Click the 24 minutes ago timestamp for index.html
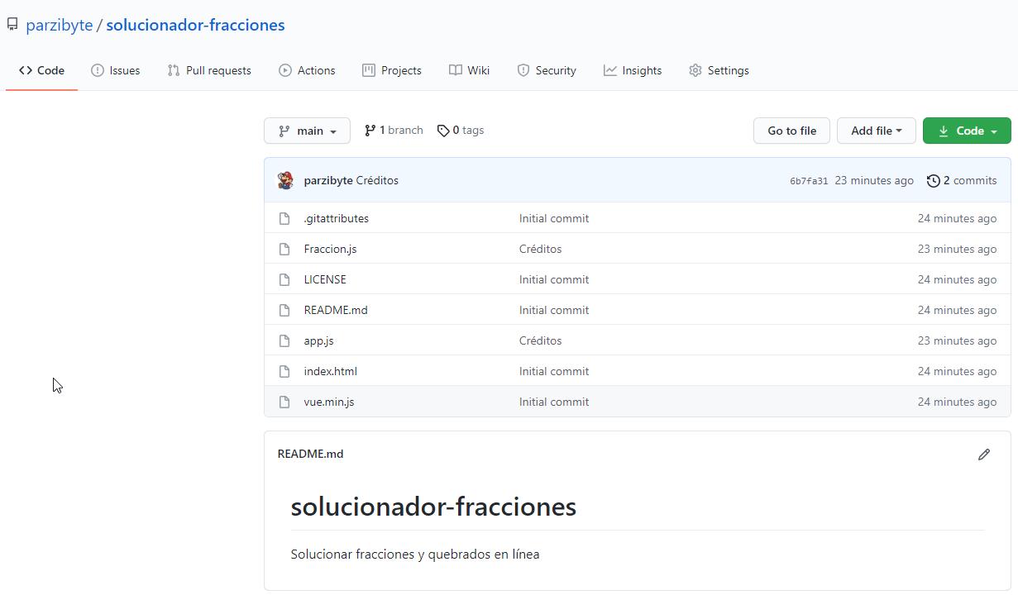Screen dimensions: 1018x595 click(x=957, y=371)
